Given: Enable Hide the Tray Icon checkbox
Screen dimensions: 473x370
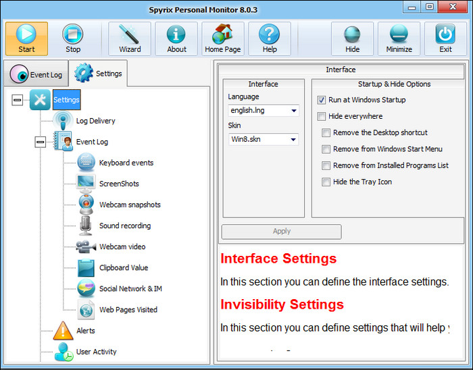Looking at the screenshot, I should pyautogui.click(x=326, y=182).
